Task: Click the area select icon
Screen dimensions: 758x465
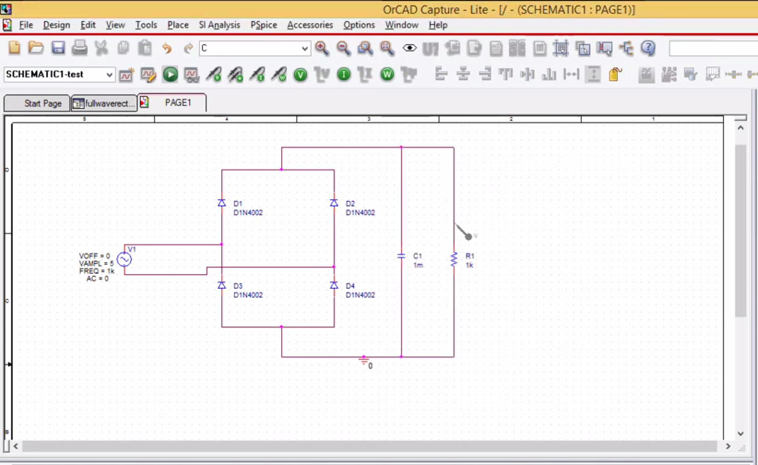Action: [x=583, y=48]
